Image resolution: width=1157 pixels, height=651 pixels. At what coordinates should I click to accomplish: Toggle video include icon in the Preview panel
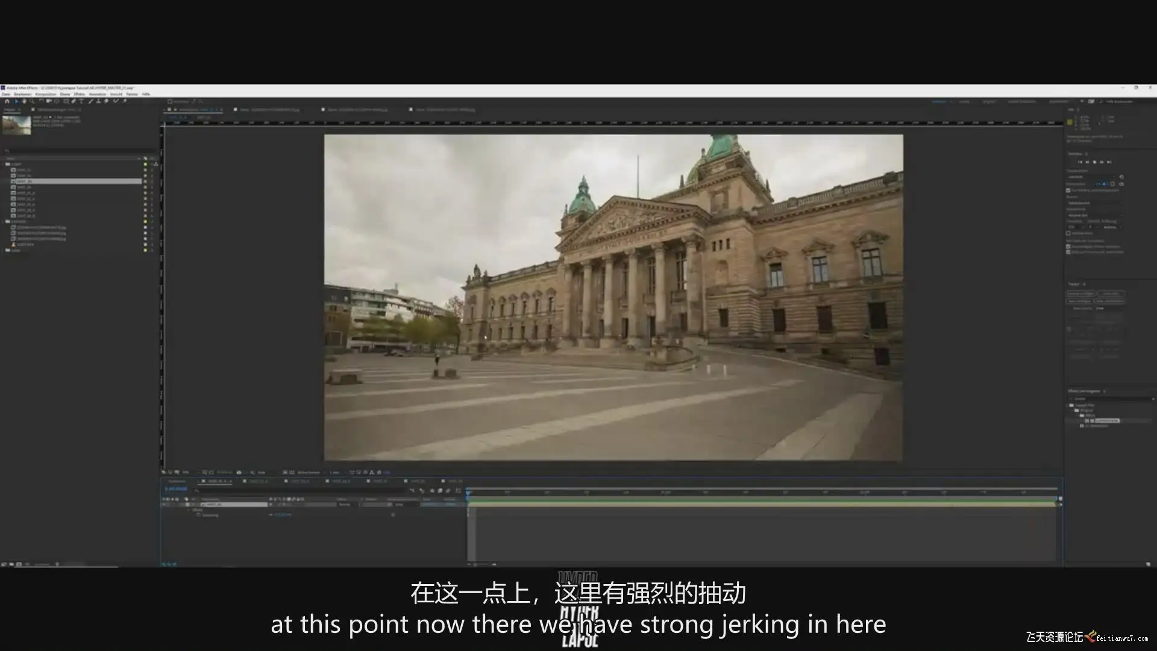pos(1098,184)
